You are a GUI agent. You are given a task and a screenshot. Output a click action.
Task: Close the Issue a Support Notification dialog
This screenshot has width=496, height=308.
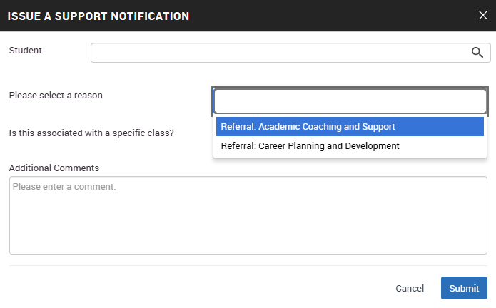(x=483, y=16)
